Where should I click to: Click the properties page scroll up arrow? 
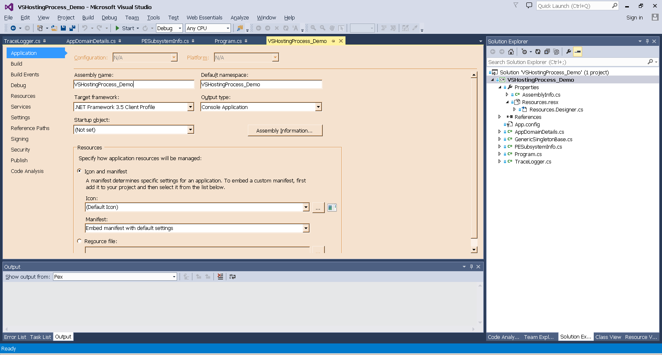point(474,75)
